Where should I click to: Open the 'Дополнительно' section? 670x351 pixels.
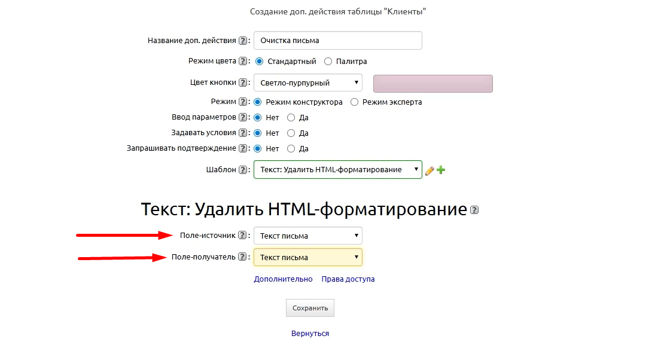(284, 279)
